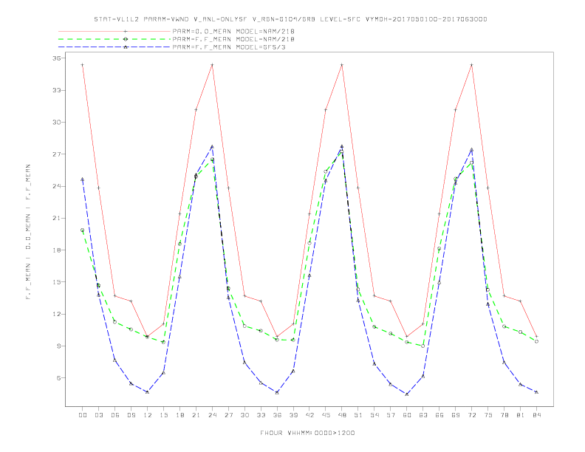Click x-axis forecast hour label 27
The width and height of the screenshot is (585, 452).
(x=228, y=415)
